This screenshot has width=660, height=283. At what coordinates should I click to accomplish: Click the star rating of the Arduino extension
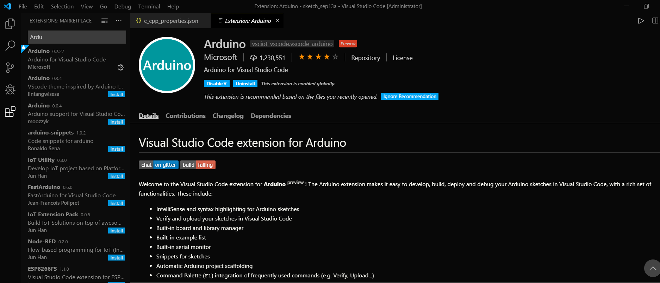coord(318,57)
